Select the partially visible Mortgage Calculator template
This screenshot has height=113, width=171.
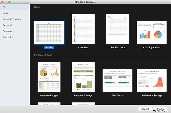pos(83,104)
